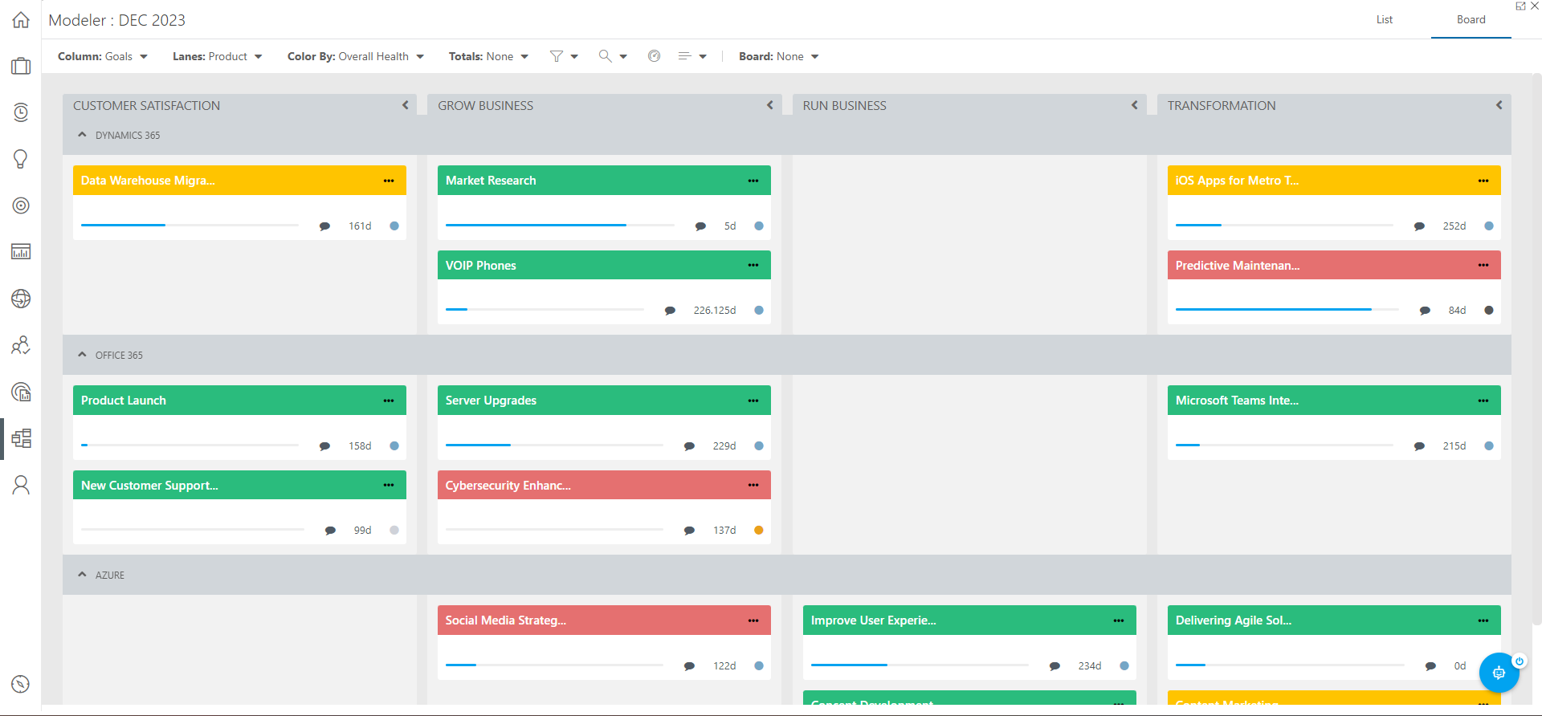Open the New Customer Support card title
1542x716 pixels.
149,486
